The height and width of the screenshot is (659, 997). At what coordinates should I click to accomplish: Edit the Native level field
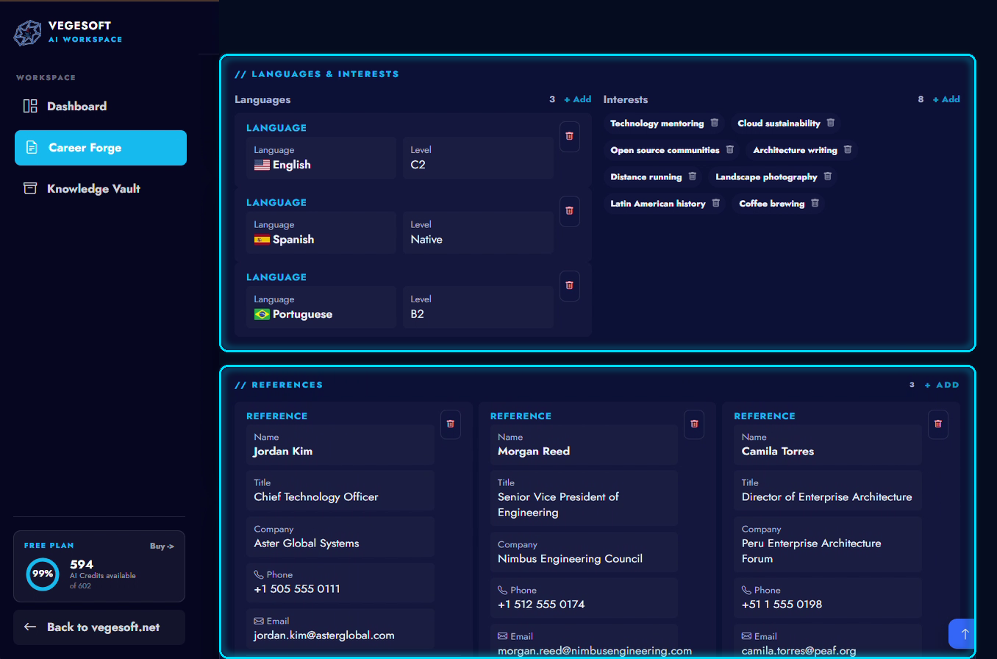[x=478, y=232]
